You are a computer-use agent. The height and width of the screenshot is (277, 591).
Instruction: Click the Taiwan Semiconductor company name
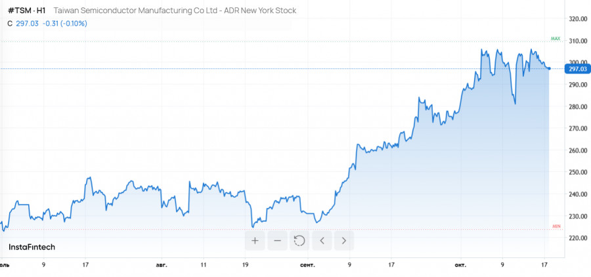pos(174,11)
